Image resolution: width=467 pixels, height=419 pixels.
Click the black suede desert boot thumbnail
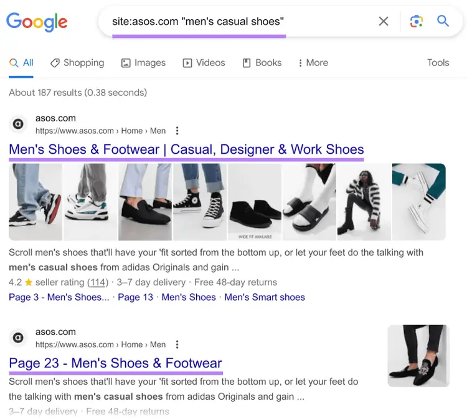coord(255,202)
